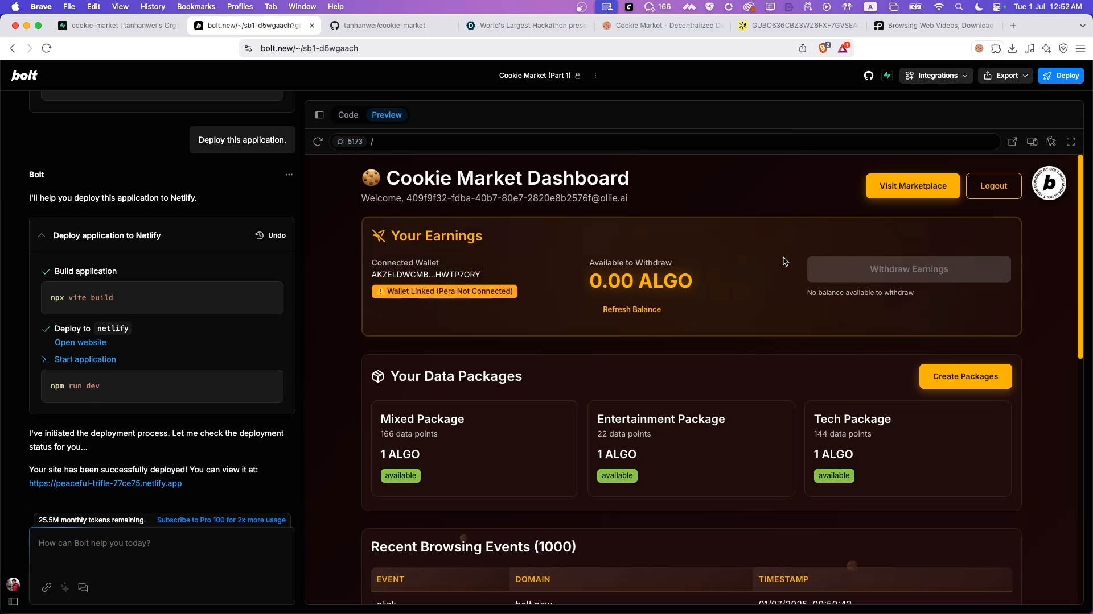The width and height of the screenshot is (1093, 614).
Task: Toggle the chat discussion mode icon
Action: 83,587
